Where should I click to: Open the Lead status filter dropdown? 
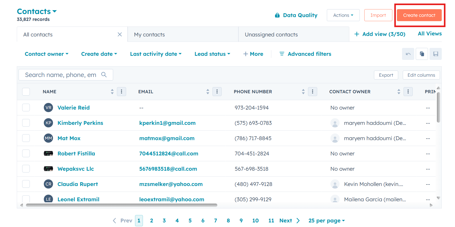(212, 54)
